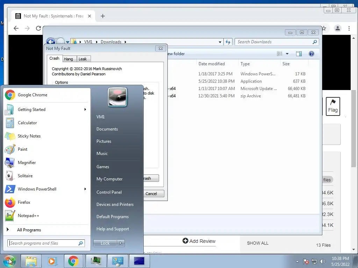The width and height of the screenshot is (358, 268).
Task: Open Magnifier from the Start menu
Action: [46, 163]
